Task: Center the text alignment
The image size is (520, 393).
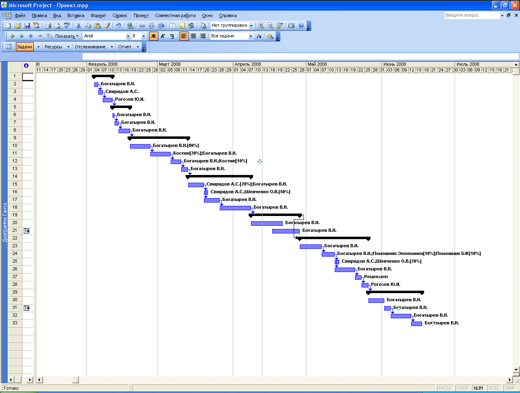Action: point(193,36)
